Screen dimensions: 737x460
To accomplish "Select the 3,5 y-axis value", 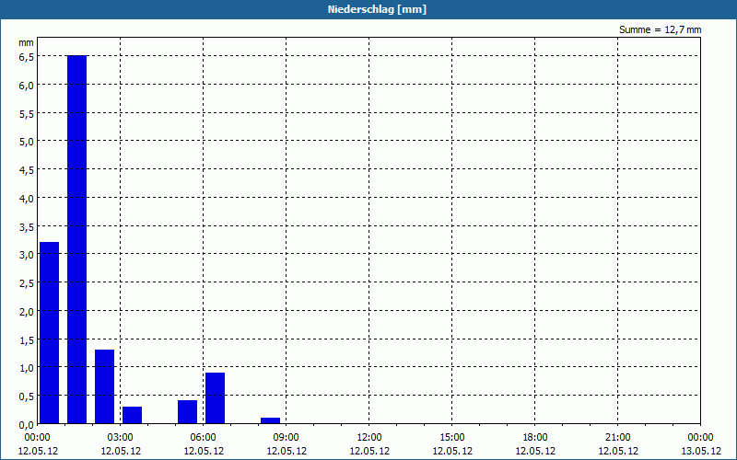I will (x=27, y=226).
